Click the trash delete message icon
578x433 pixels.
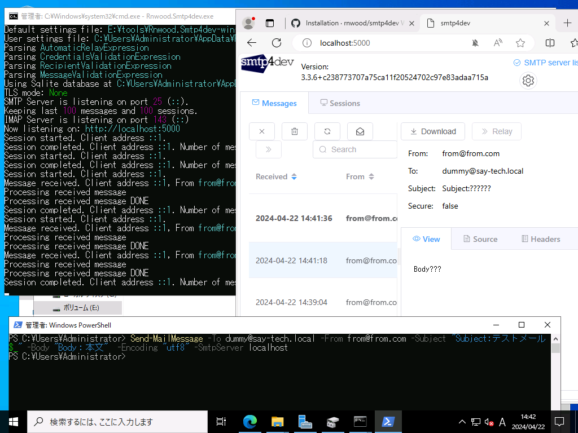tap(295, 131)
